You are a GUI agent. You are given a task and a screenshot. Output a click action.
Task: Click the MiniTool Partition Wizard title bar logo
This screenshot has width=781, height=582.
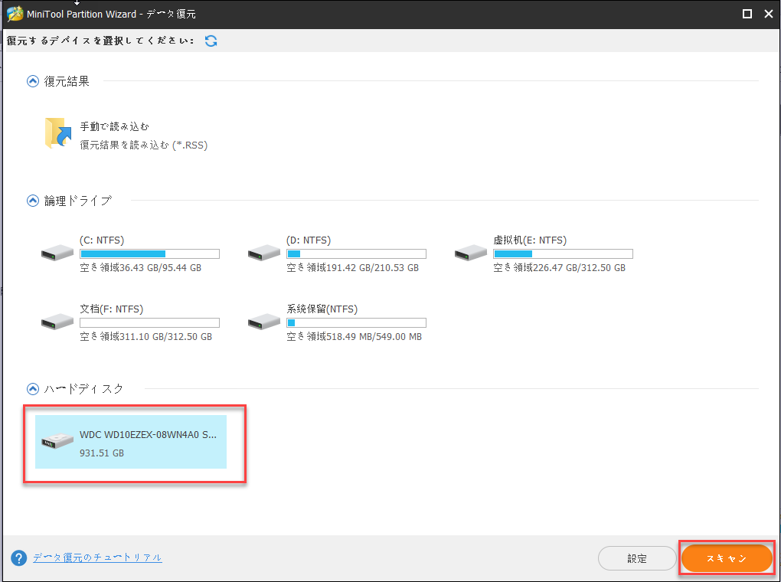15,13
